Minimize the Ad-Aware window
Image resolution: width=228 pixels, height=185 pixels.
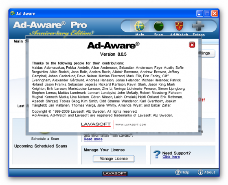coord(199,13)
